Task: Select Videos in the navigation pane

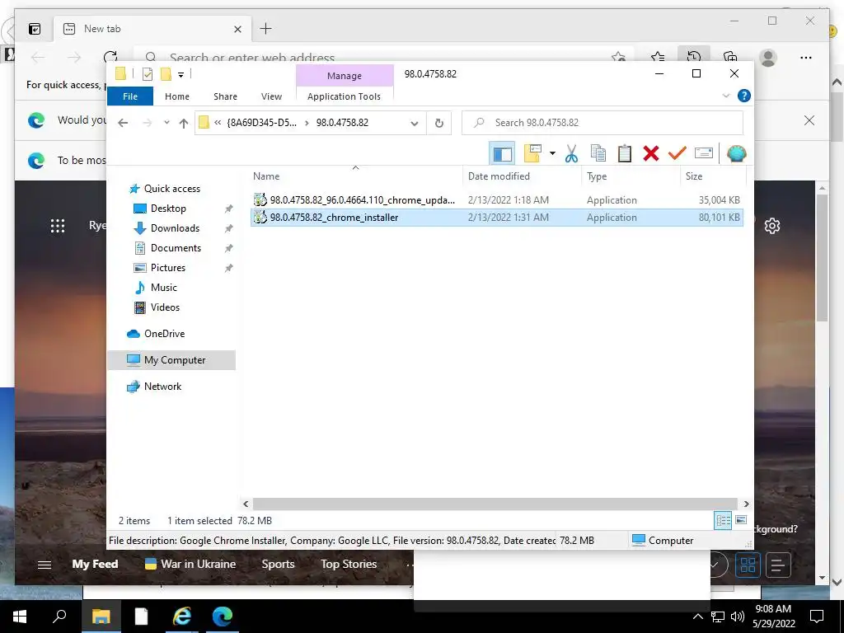Action: coord(165,307)
